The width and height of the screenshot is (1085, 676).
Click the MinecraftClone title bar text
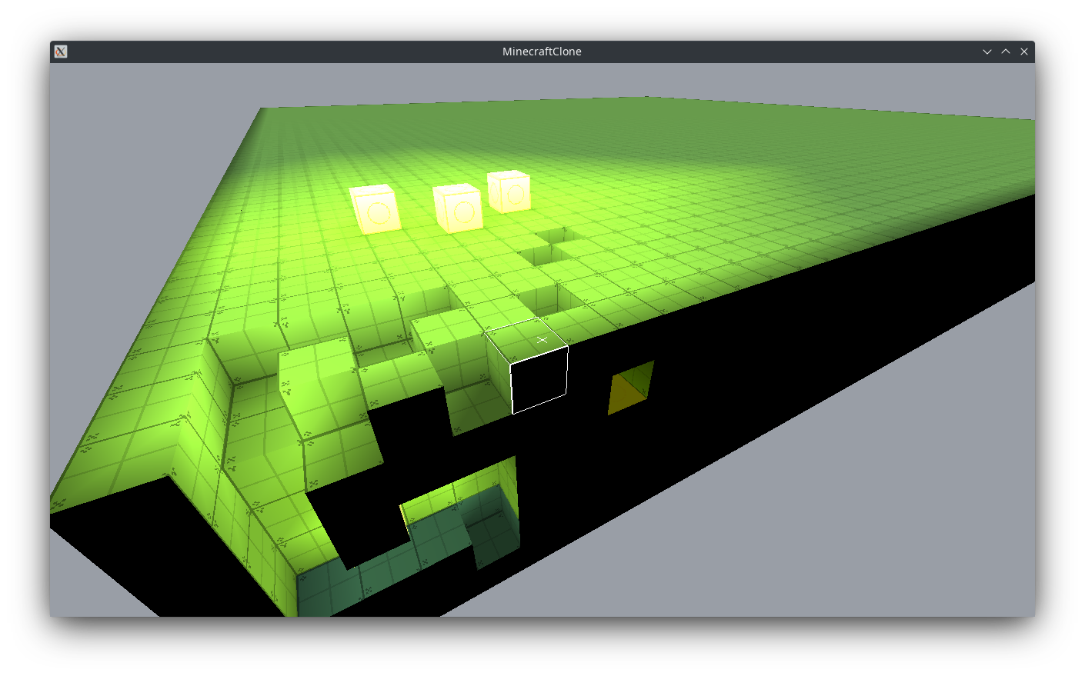[x=542, y=52]
